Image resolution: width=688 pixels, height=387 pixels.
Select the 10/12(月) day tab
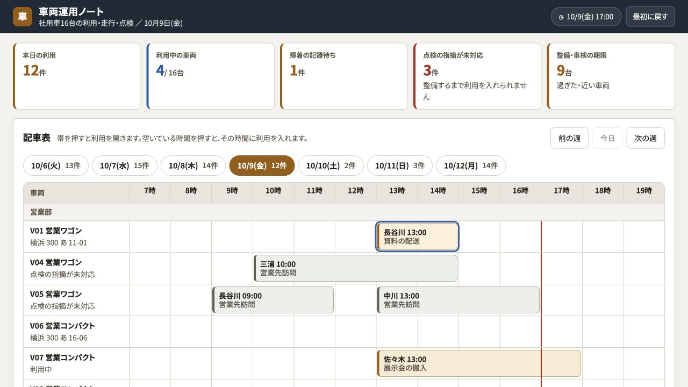(x=471, y=166)
